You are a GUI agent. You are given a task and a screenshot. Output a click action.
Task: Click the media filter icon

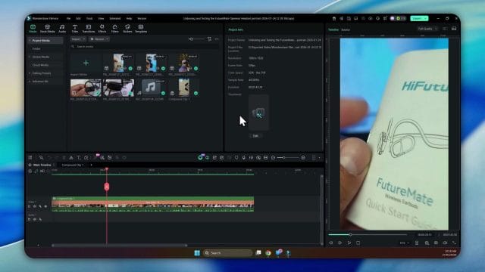[x=209, y=39]
